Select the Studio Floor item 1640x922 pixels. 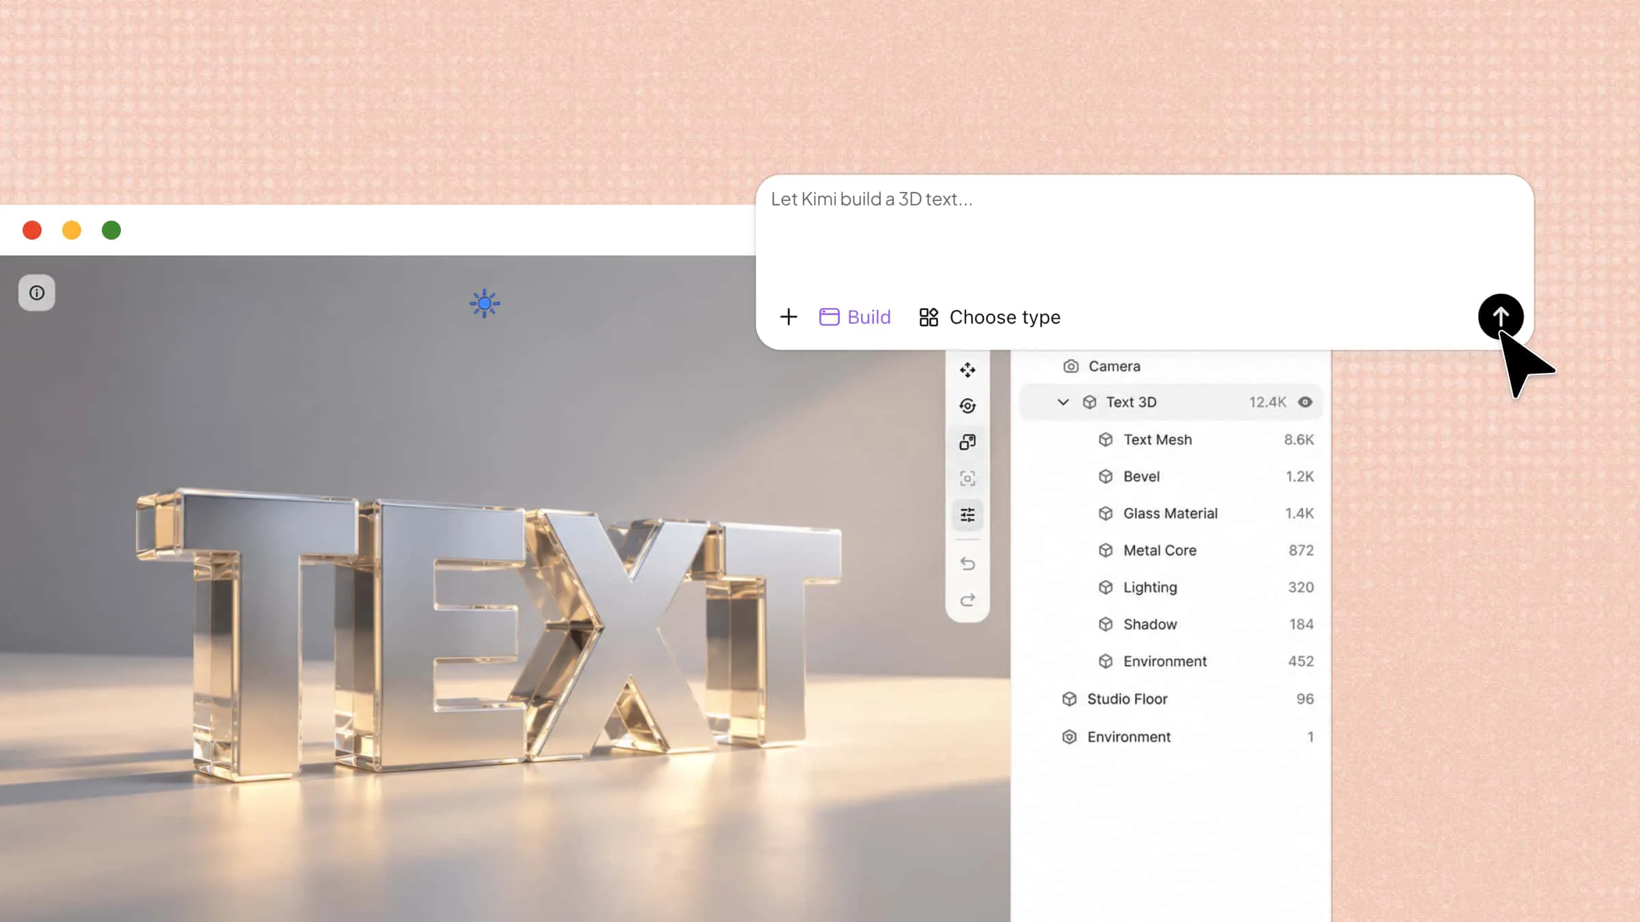tap(1171, 699)
